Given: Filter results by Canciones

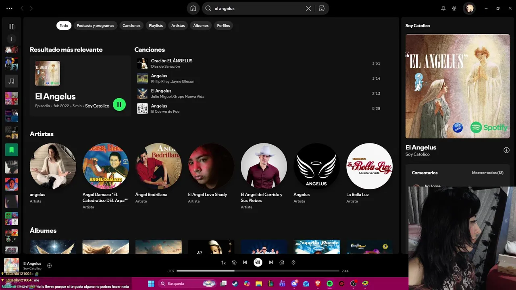Looking at the screenshot, I should click(131, 25).
